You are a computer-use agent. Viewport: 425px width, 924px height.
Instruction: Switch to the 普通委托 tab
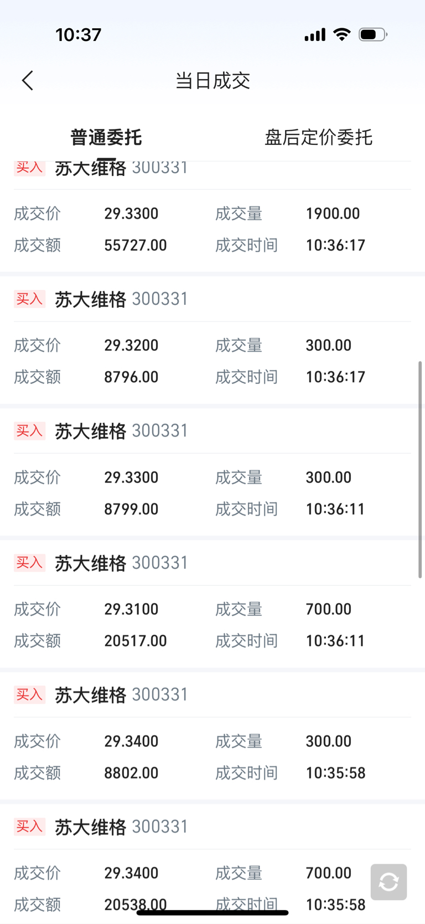click(106, 137)
